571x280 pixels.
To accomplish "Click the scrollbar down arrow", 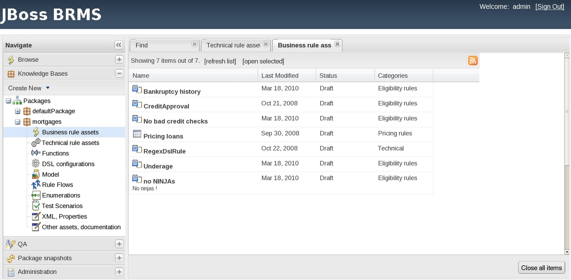I will pos(567,252).
